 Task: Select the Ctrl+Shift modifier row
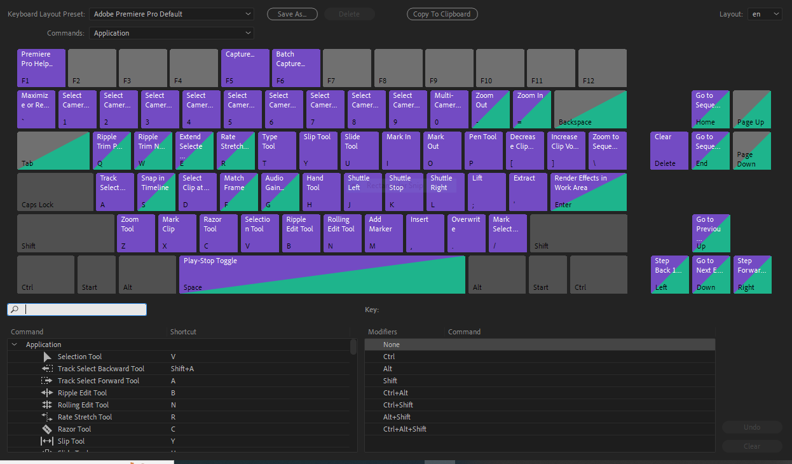[540, 405]
